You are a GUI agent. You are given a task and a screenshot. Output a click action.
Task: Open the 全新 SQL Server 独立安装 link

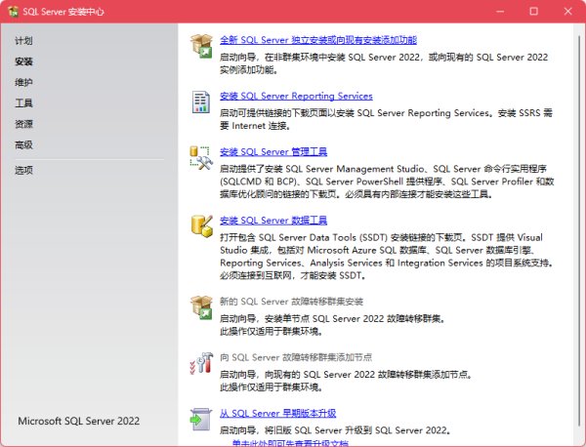[x=318, y=40]
